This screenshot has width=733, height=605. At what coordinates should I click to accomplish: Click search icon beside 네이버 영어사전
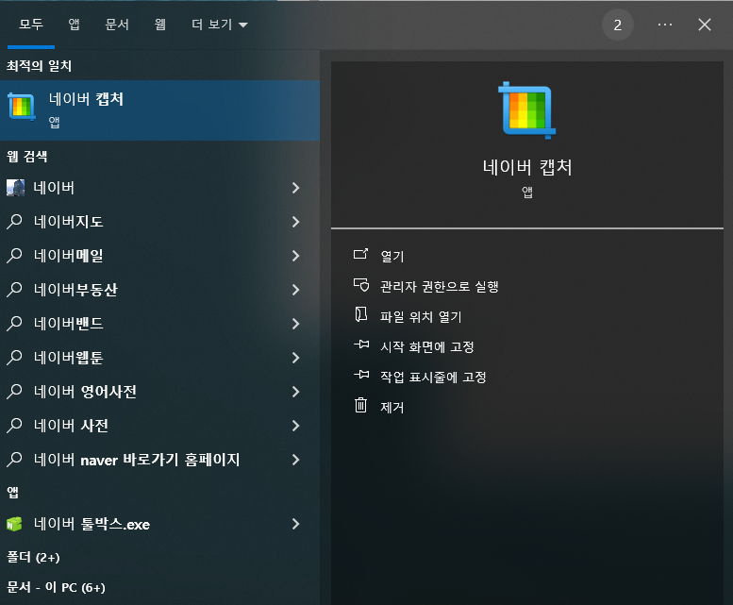click(x=14, y=392)
